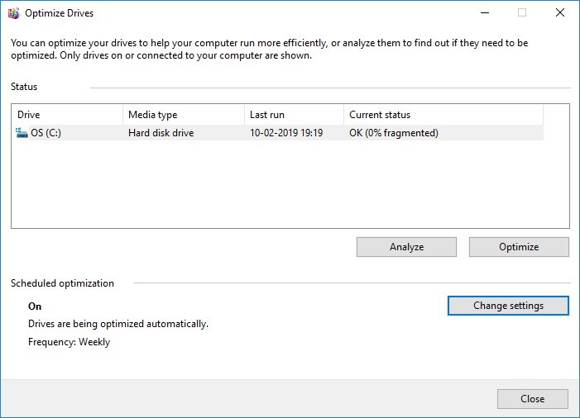The width and height of the screenshot is (580, 418).
Task: Click the Analyze button
Action: (x=406, y=247)
